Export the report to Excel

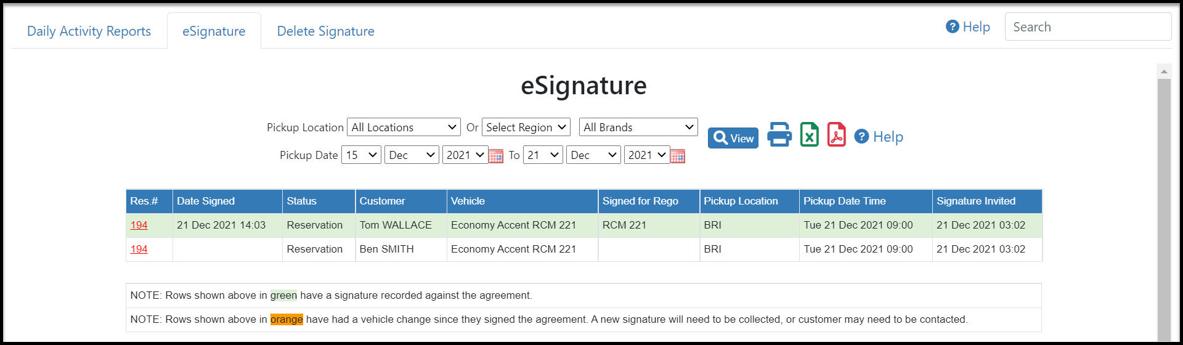click(x=809, y=134)
